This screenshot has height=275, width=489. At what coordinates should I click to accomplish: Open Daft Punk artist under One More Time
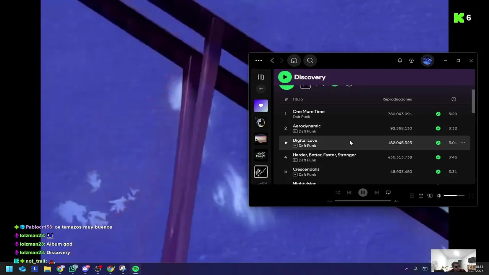tap(301, 117)
